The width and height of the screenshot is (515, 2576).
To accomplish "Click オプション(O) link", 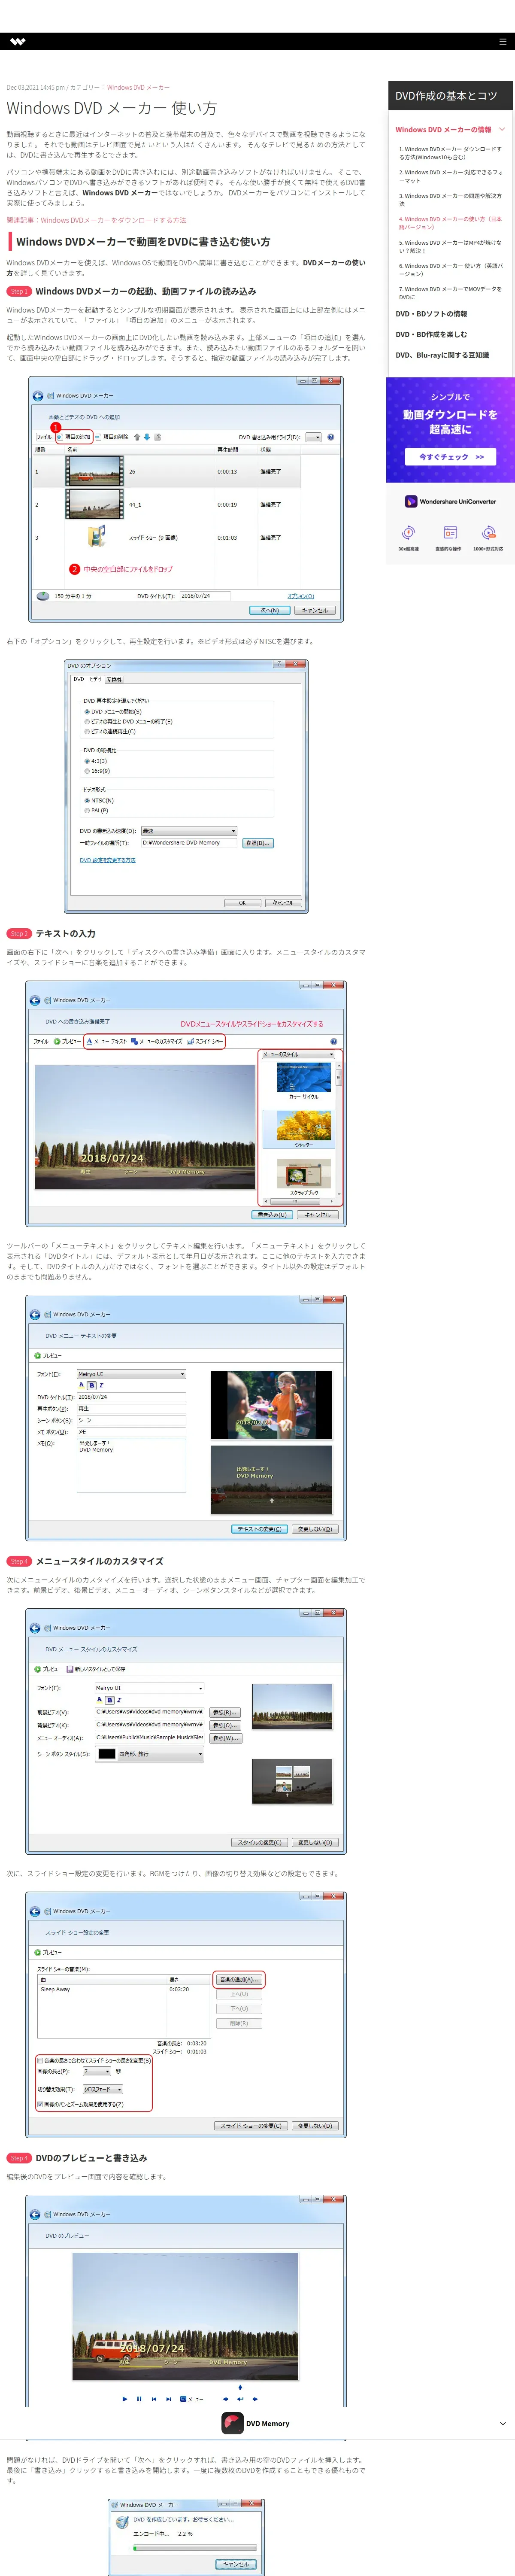I will [x=300, y=596].
